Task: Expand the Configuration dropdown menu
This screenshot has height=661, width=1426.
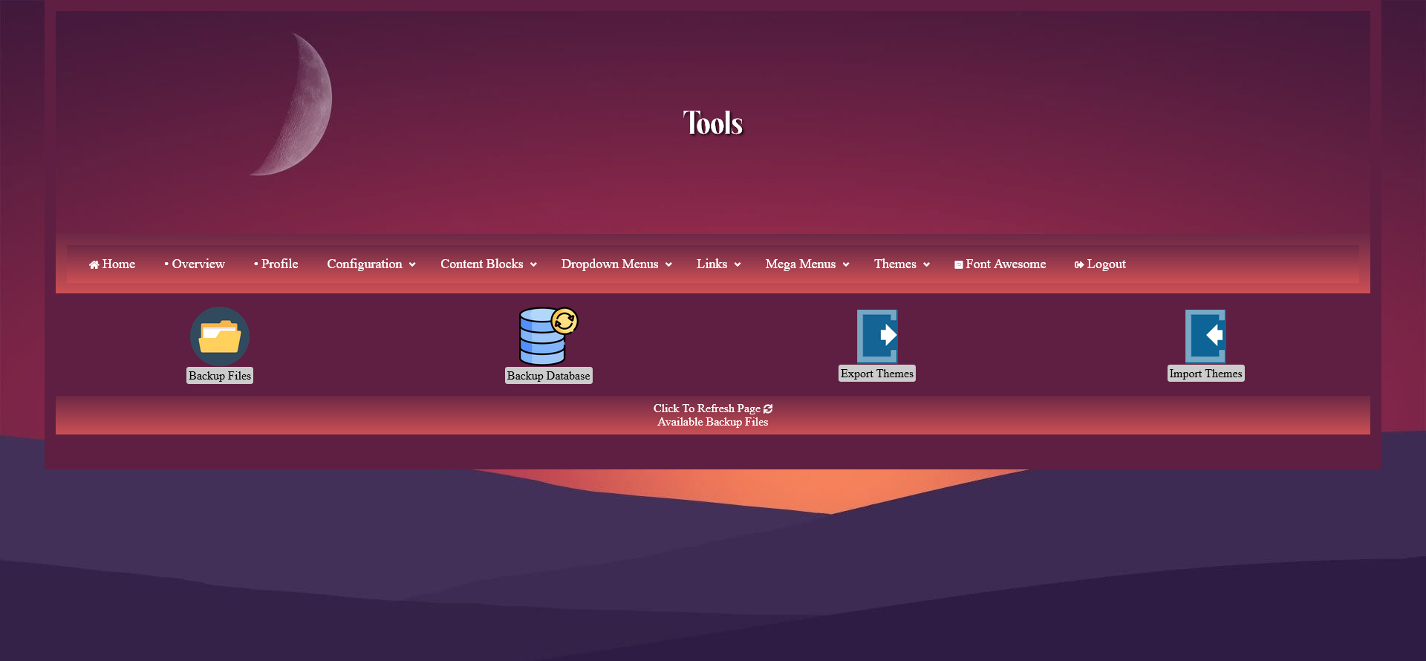Action: (371, 264)
